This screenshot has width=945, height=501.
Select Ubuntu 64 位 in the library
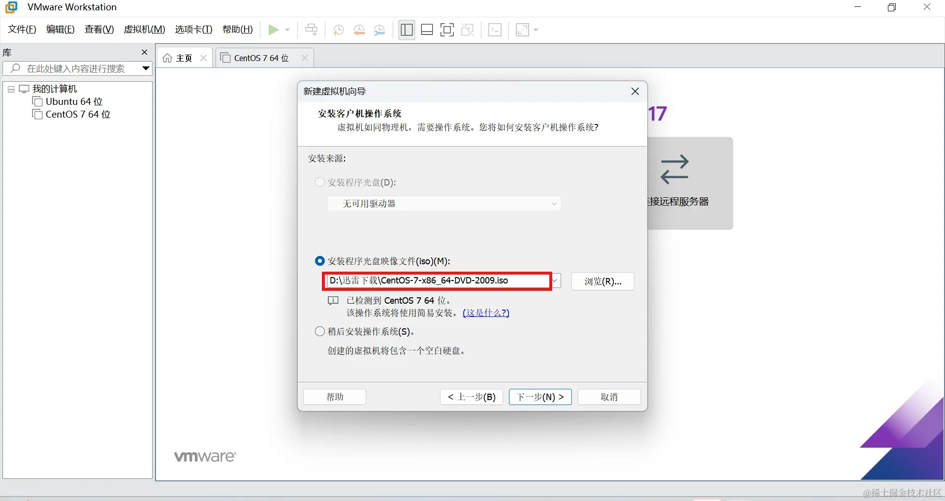[74, 102]
